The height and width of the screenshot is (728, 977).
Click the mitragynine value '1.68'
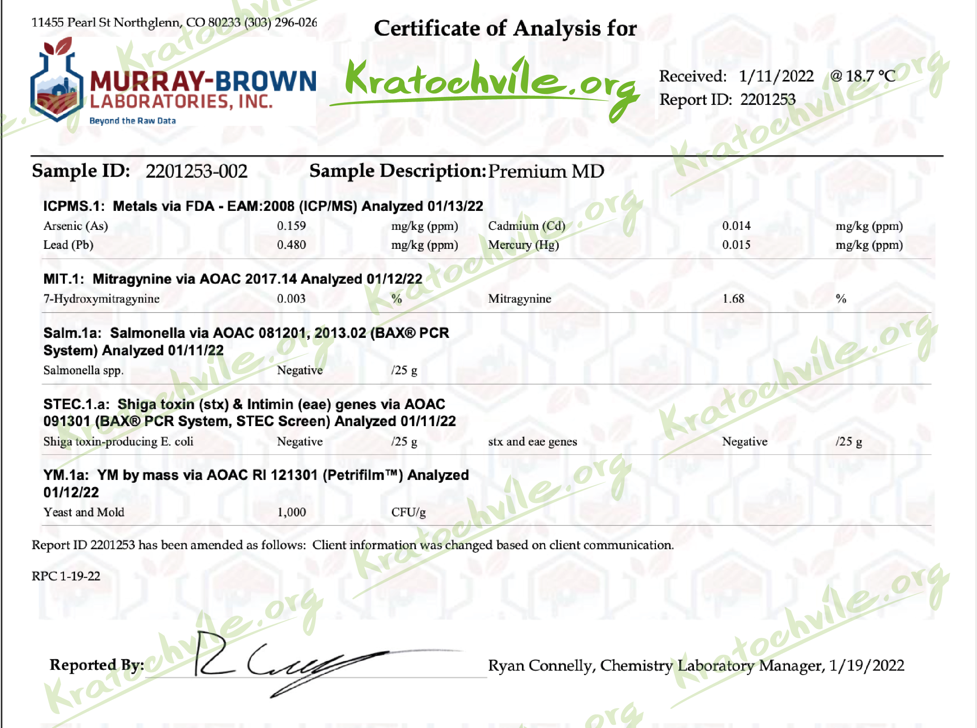click(733, 299)
